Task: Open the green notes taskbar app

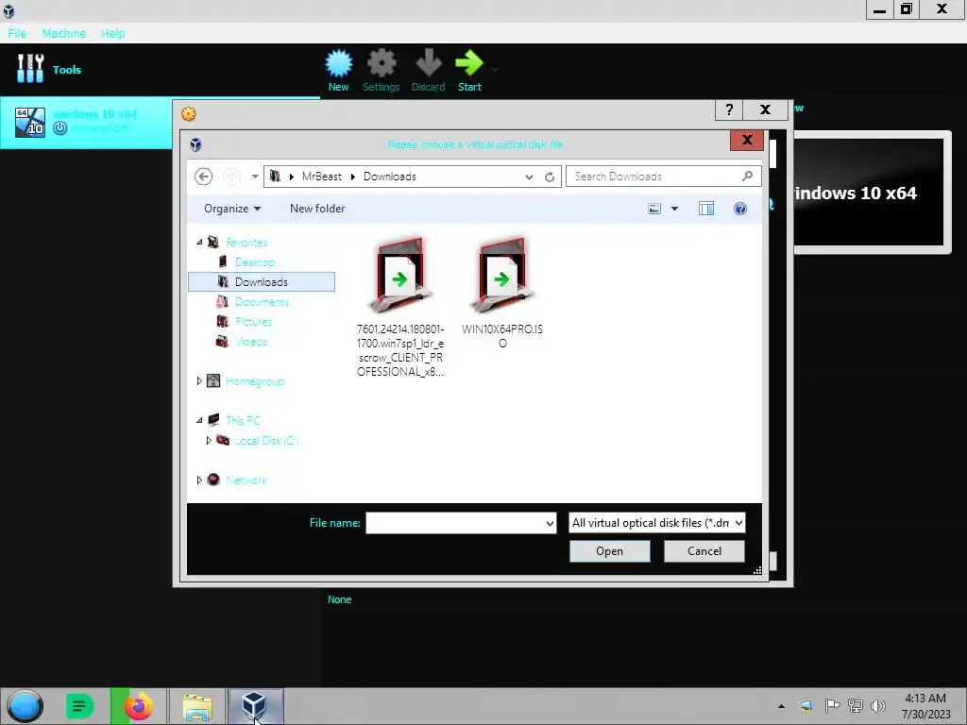Action: pyautogui.click(x=79, y=706)
